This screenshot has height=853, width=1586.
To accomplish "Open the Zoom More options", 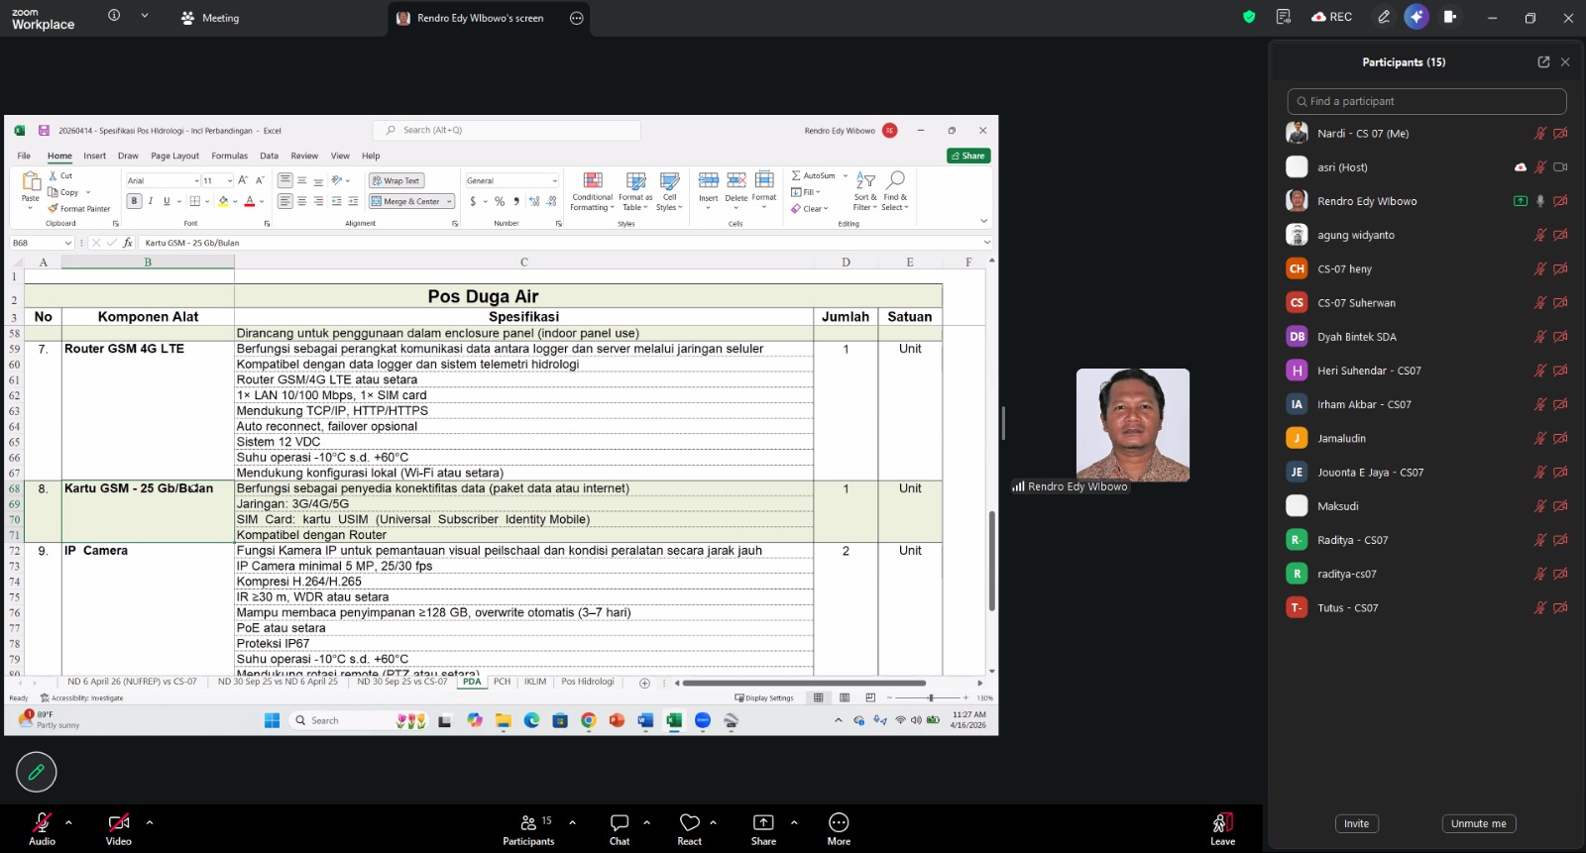I will 839,829.
